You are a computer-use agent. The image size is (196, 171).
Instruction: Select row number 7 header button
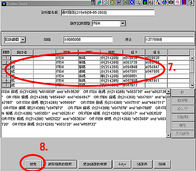click(6, 85)
